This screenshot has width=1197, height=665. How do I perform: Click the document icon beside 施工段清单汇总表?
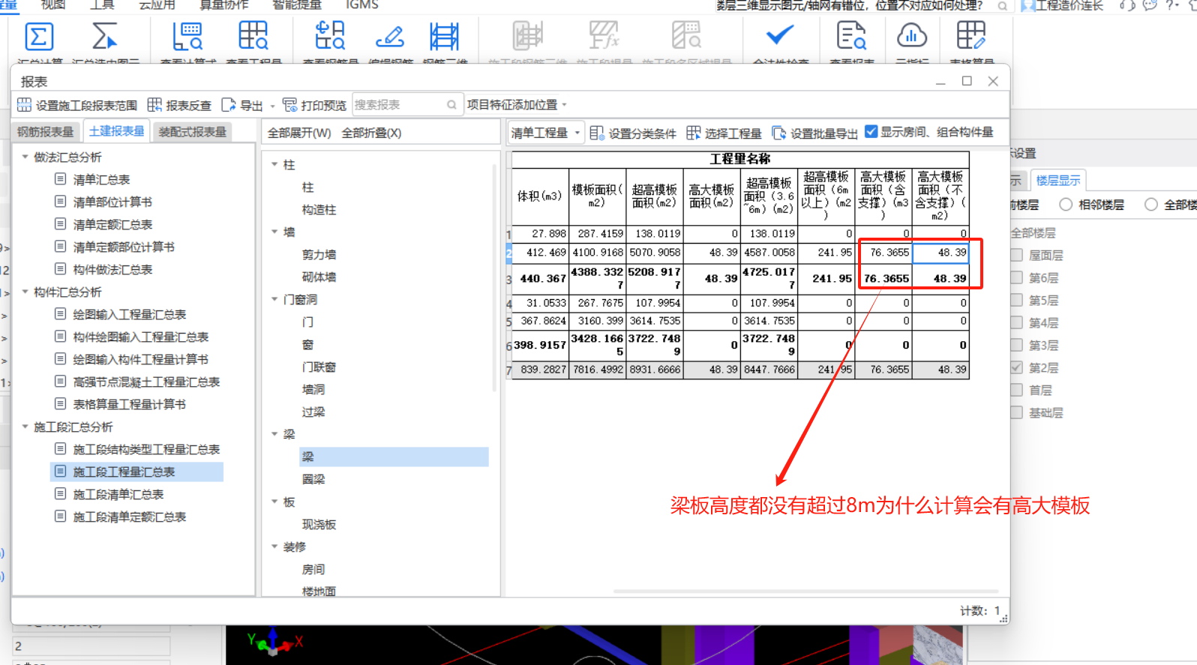(61, 494)
